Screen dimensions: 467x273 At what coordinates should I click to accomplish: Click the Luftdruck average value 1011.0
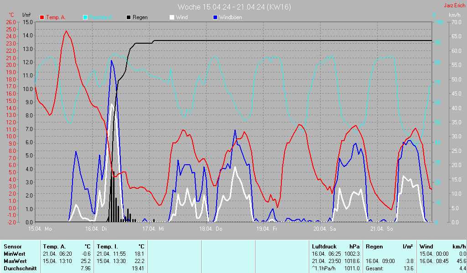coord(352,268)
